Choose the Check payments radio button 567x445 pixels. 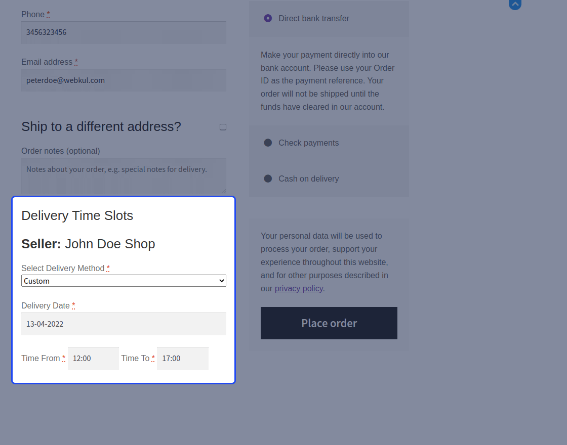coord(268,143)
